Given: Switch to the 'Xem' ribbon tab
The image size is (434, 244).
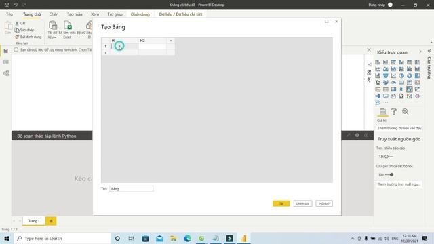Looking at the screenshot, I should pos(95,14).
